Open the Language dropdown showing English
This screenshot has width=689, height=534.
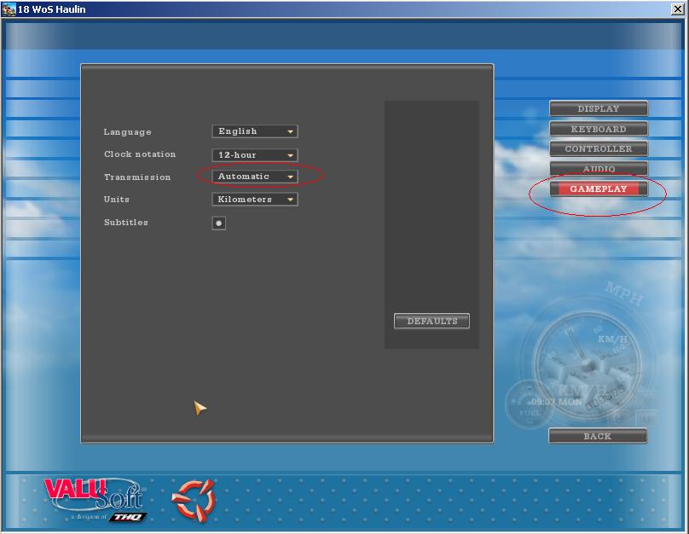point(255,131)
